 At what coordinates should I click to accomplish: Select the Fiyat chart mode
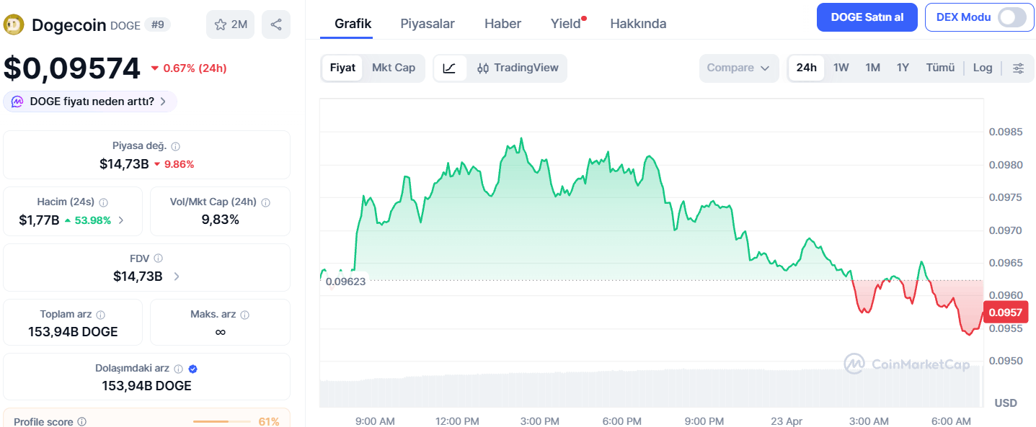pos(342,68)
